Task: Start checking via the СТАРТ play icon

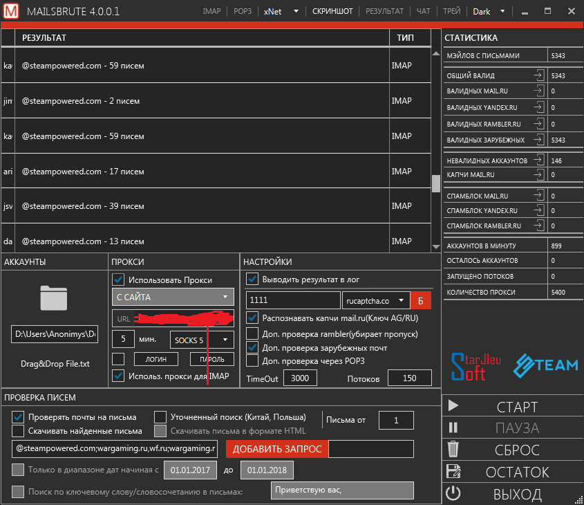Action: click(453, 407)
